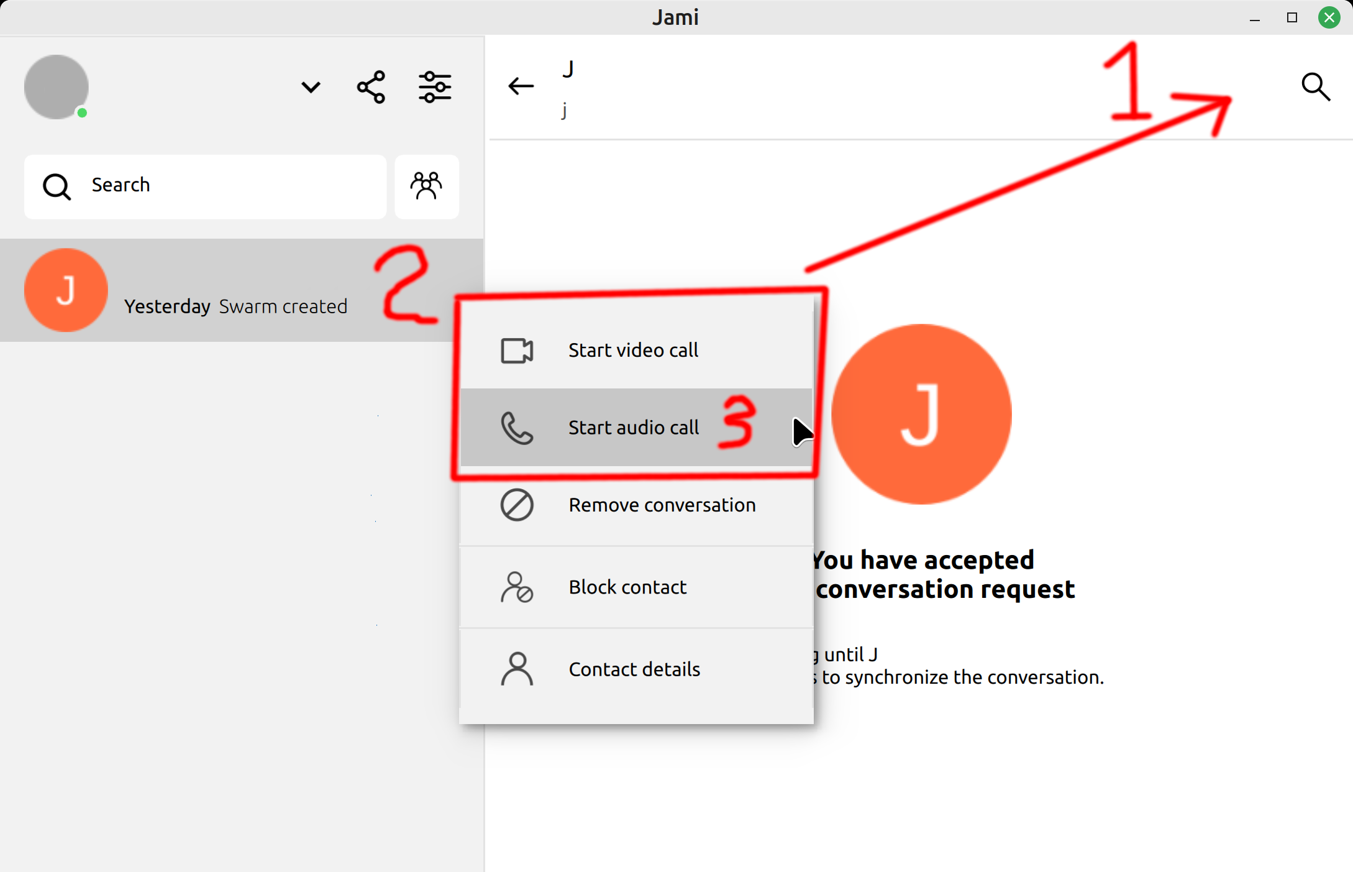Choose Remove conversation
The width and height of the screenshot is (1353, 872).
click(636, 505)
